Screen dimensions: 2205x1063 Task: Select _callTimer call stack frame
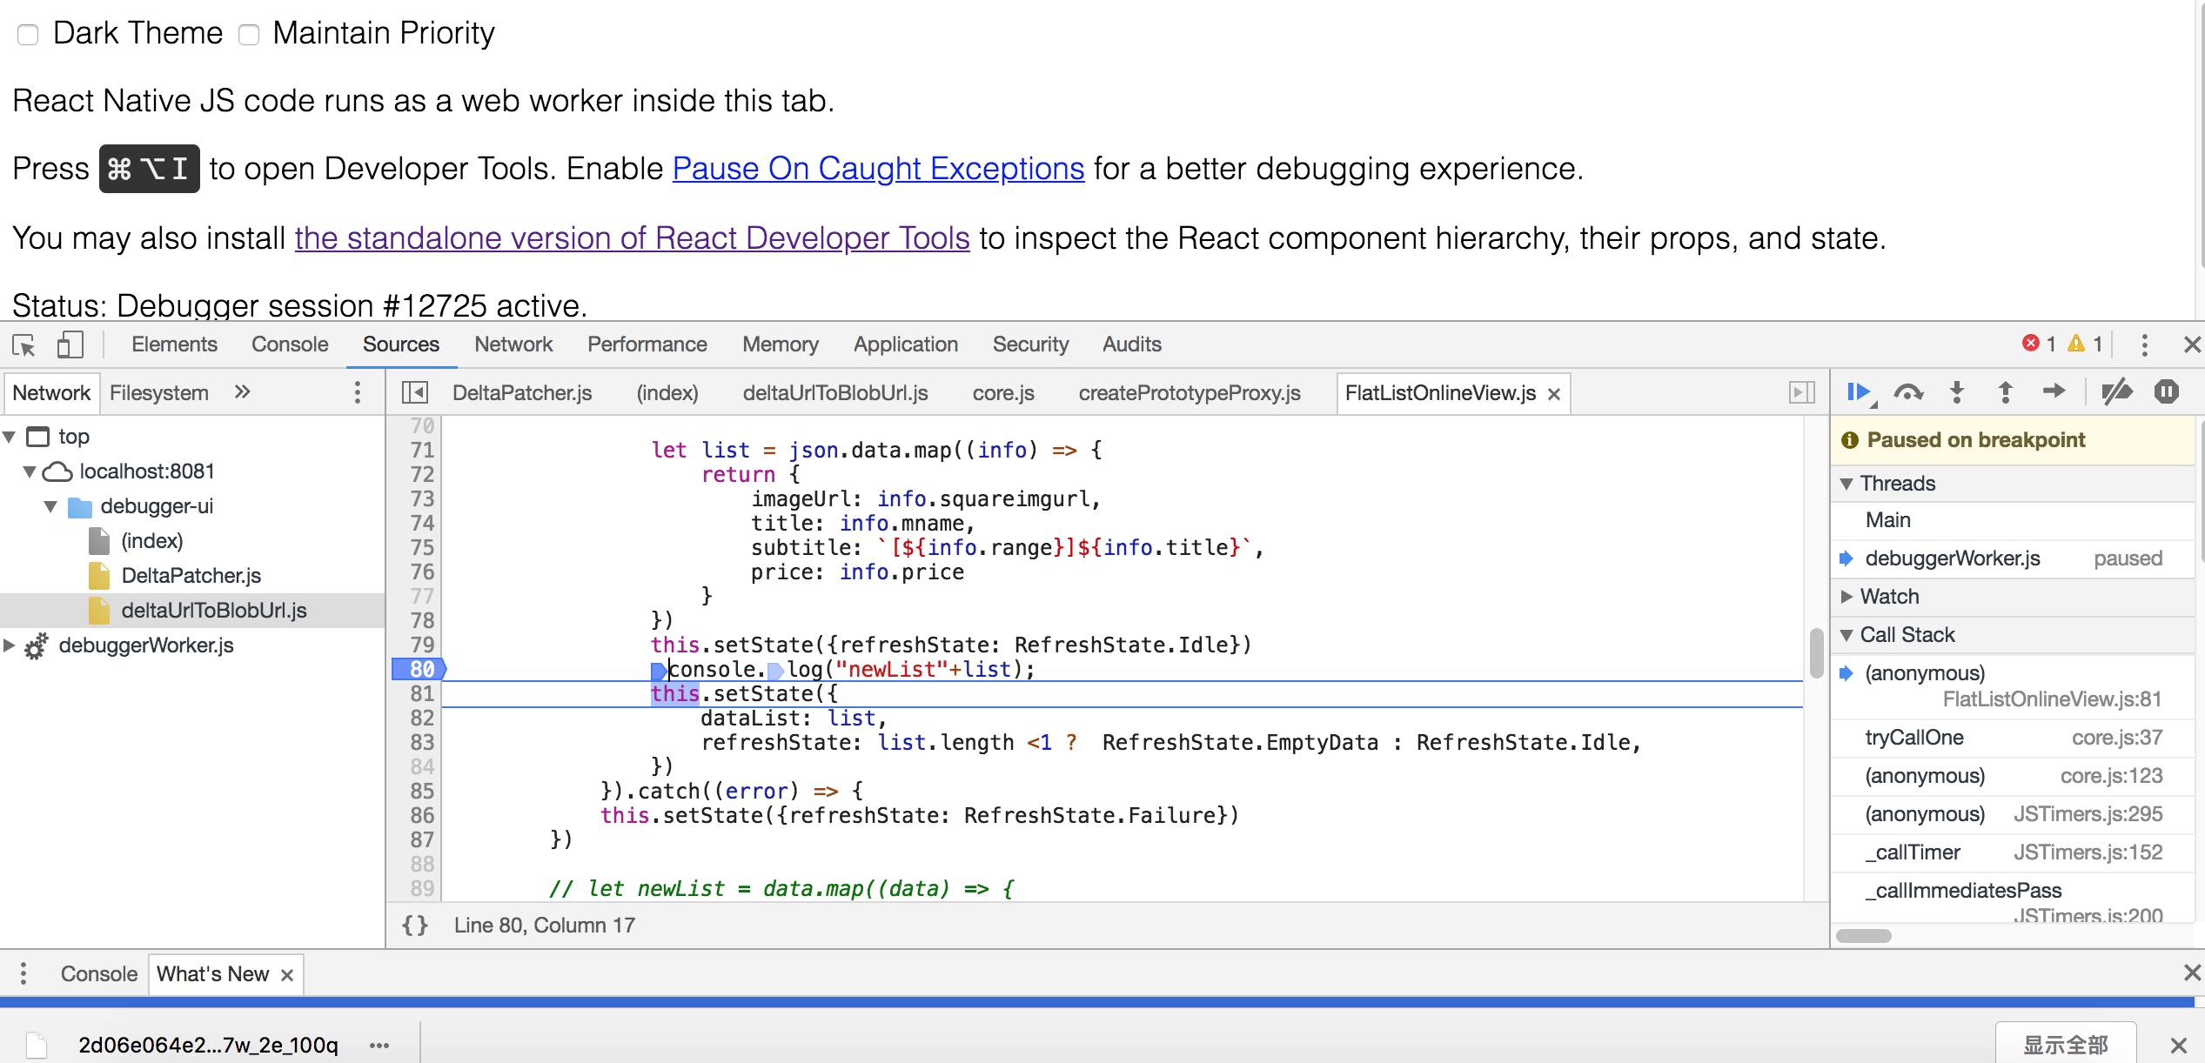click(2012, 852)
